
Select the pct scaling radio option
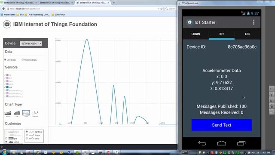click(6, 139)
